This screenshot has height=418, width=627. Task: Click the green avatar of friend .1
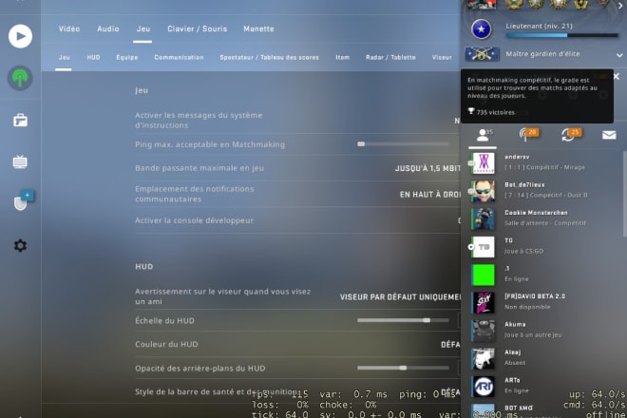[x=483, y=275]
